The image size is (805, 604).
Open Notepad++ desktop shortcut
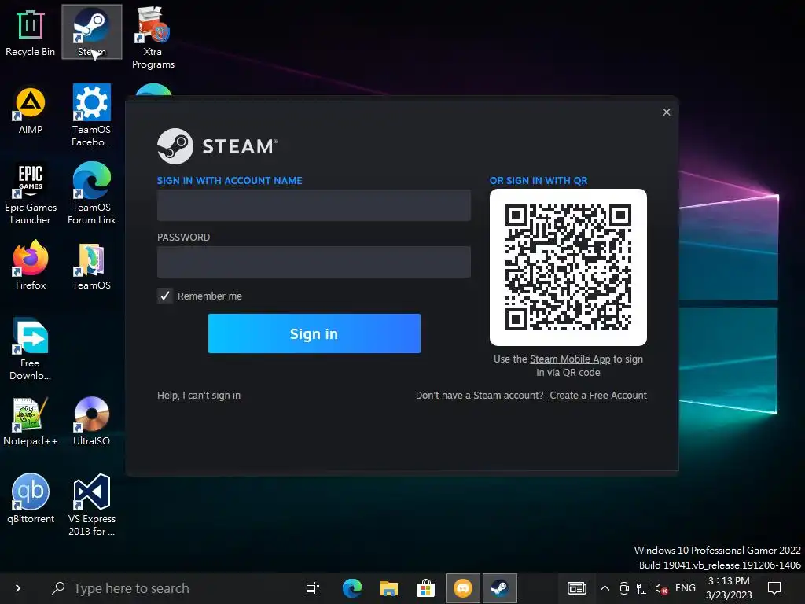pos(31,422)
